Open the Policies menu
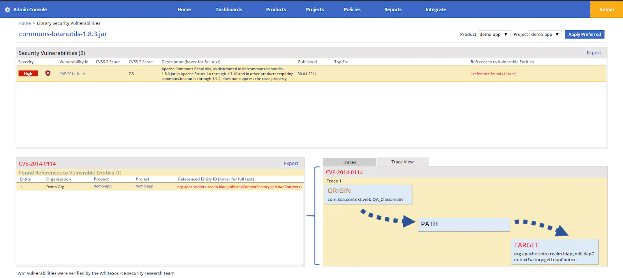Image resolution: width=623 pixels, height=278 pixels. click(x=352, y=10)
